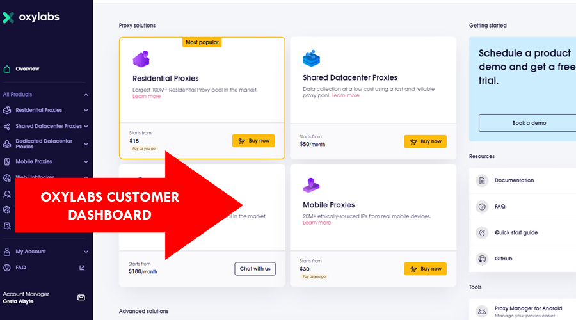Expand Residential Proxies in the sidebar
Screen dimensions: 576x320
pos(86,111)
